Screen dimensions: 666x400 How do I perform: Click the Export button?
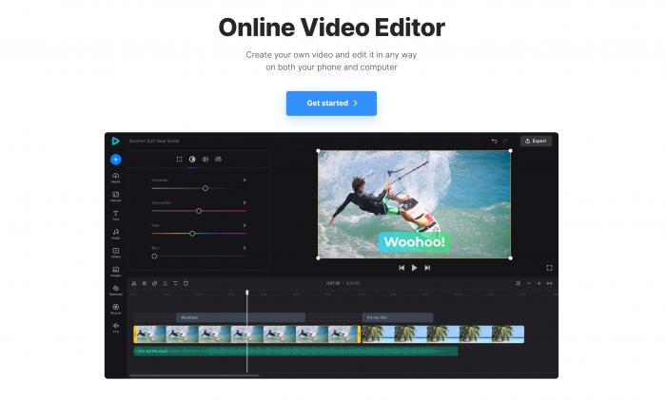click(536, 141)
